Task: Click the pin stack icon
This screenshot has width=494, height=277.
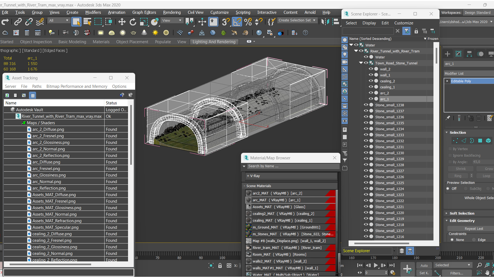Action: click(448, 118)
